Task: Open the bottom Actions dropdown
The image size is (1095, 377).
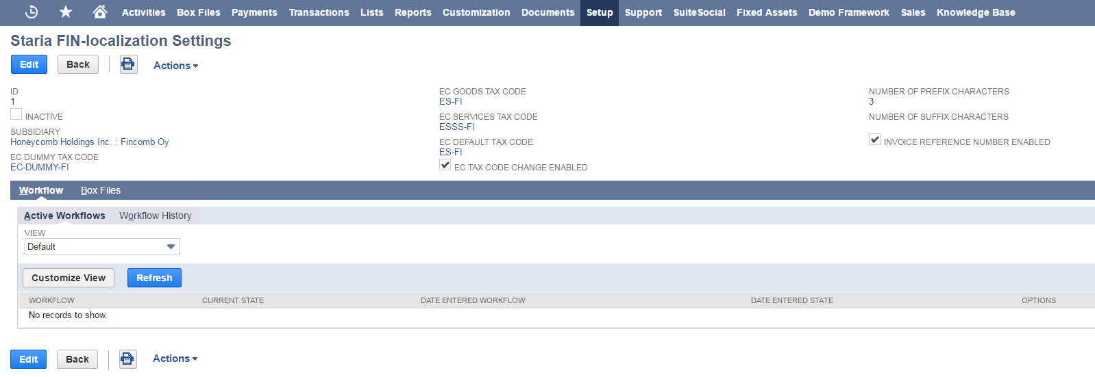Action: (175, 359)
